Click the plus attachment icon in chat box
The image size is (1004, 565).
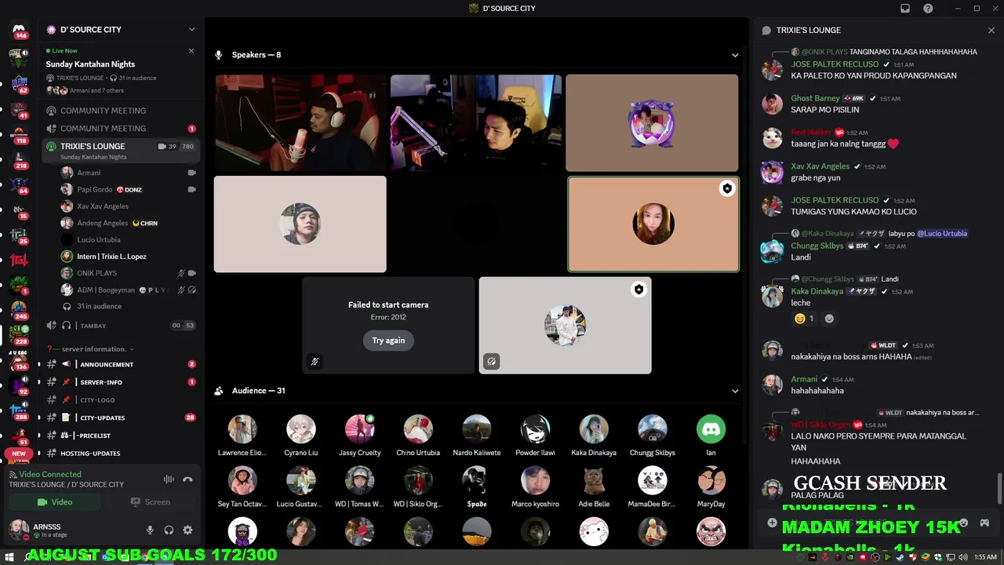(772, 523)
